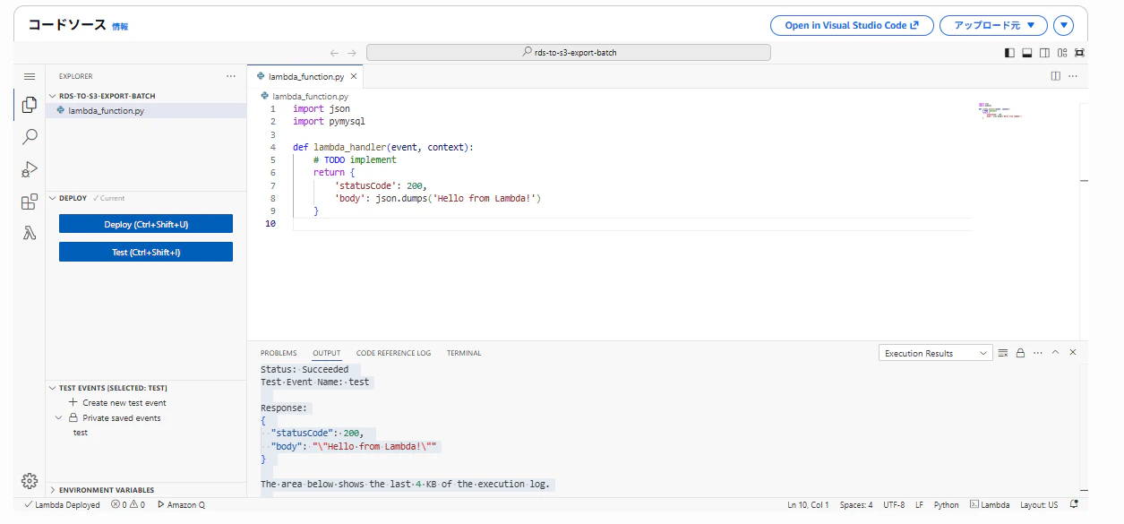1124x524 pixels.
Task: Click Lambda item in status bar
Action: (x=990, y=505)
